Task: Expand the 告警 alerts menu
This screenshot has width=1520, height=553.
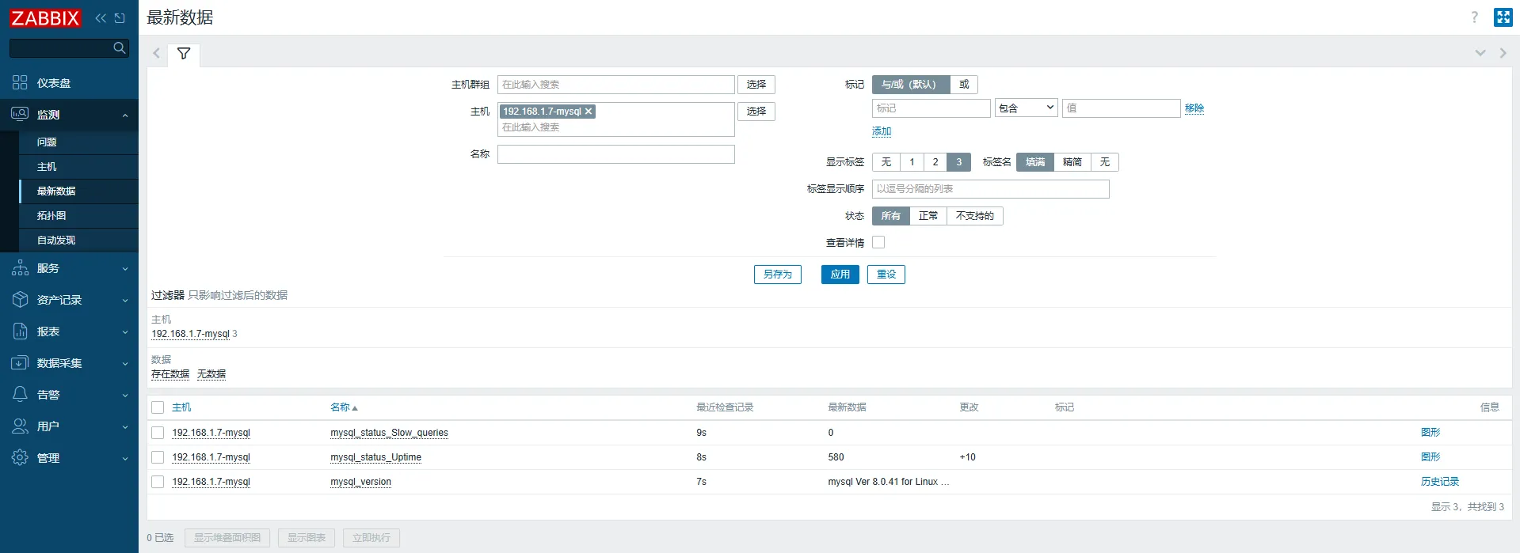Action: click(x=69, y=395)
